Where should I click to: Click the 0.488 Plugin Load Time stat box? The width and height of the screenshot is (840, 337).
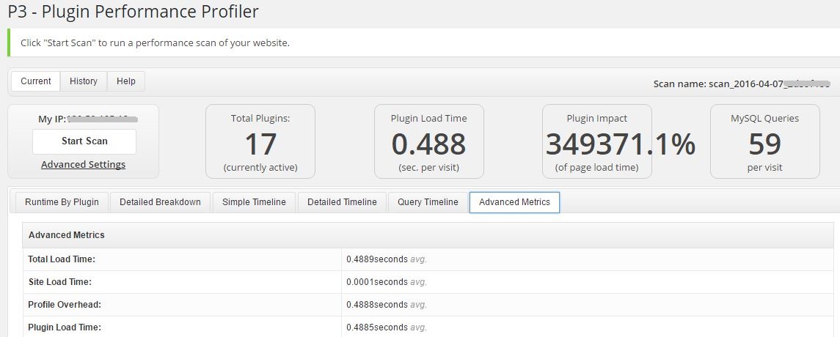[428, 144]
